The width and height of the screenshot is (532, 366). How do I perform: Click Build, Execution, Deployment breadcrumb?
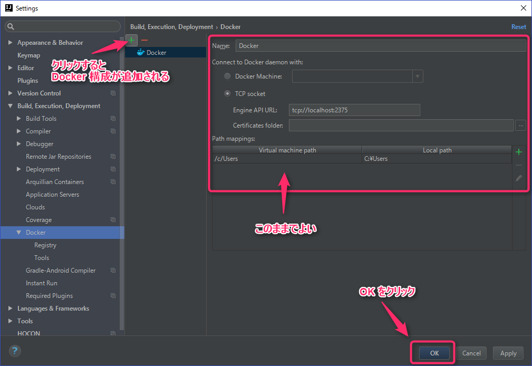[x=172, y=27]
